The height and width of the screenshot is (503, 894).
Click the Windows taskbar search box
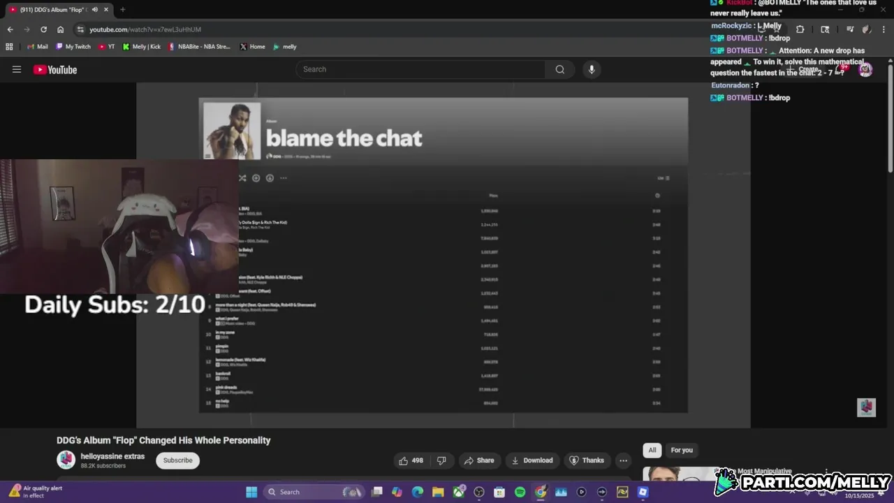pos(314,492)
